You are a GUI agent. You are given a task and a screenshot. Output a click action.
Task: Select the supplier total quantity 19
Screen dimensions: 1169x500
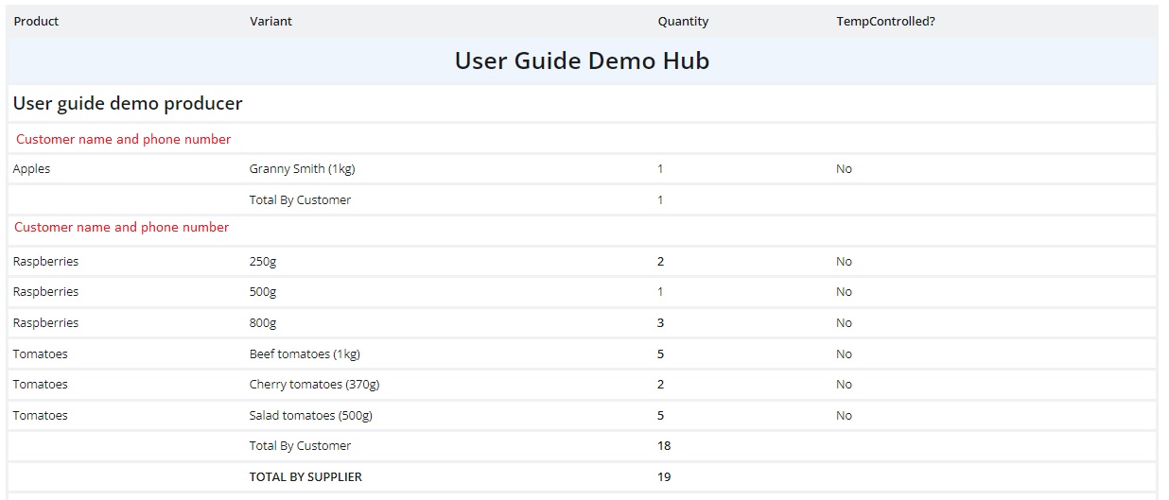point(664,477)
